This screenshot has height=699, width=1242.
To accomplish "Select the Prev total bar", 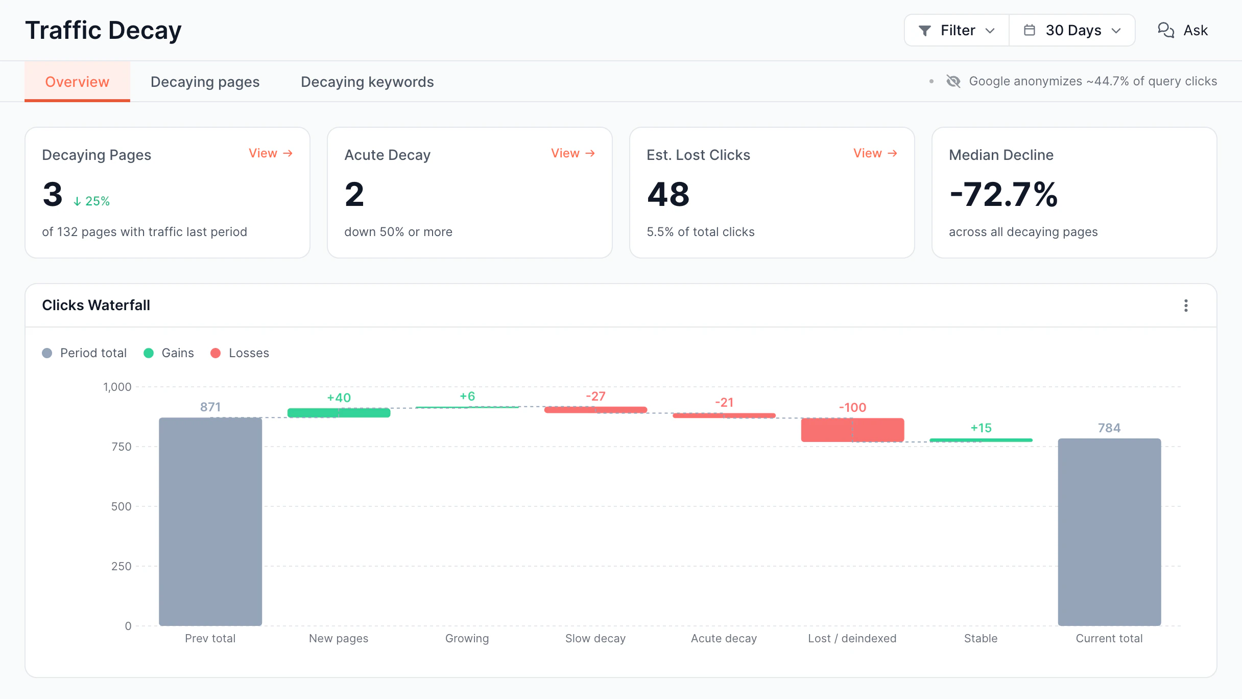I will pos(210,522).
